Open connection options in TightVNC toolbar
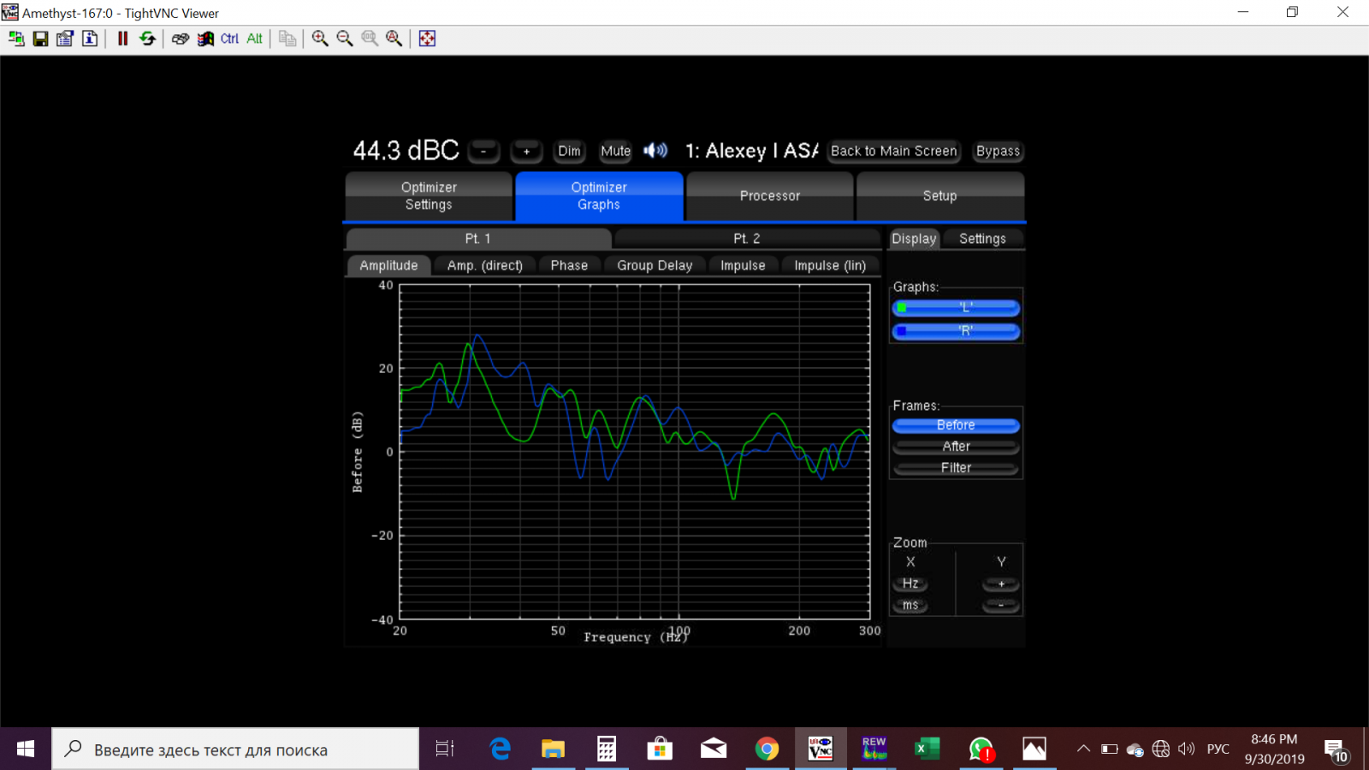The height and width of the screenshot is (770, 1369). [65, 38]
